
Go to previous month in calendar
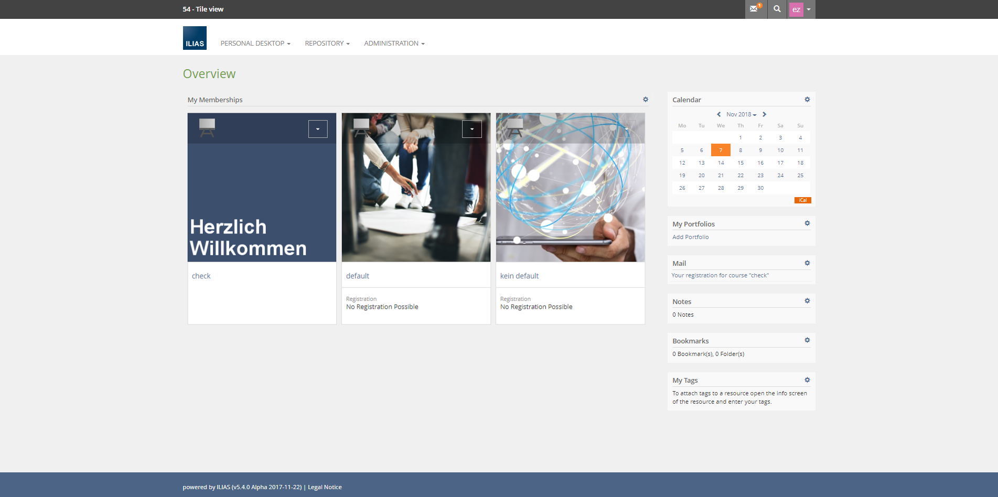[718, 114]
